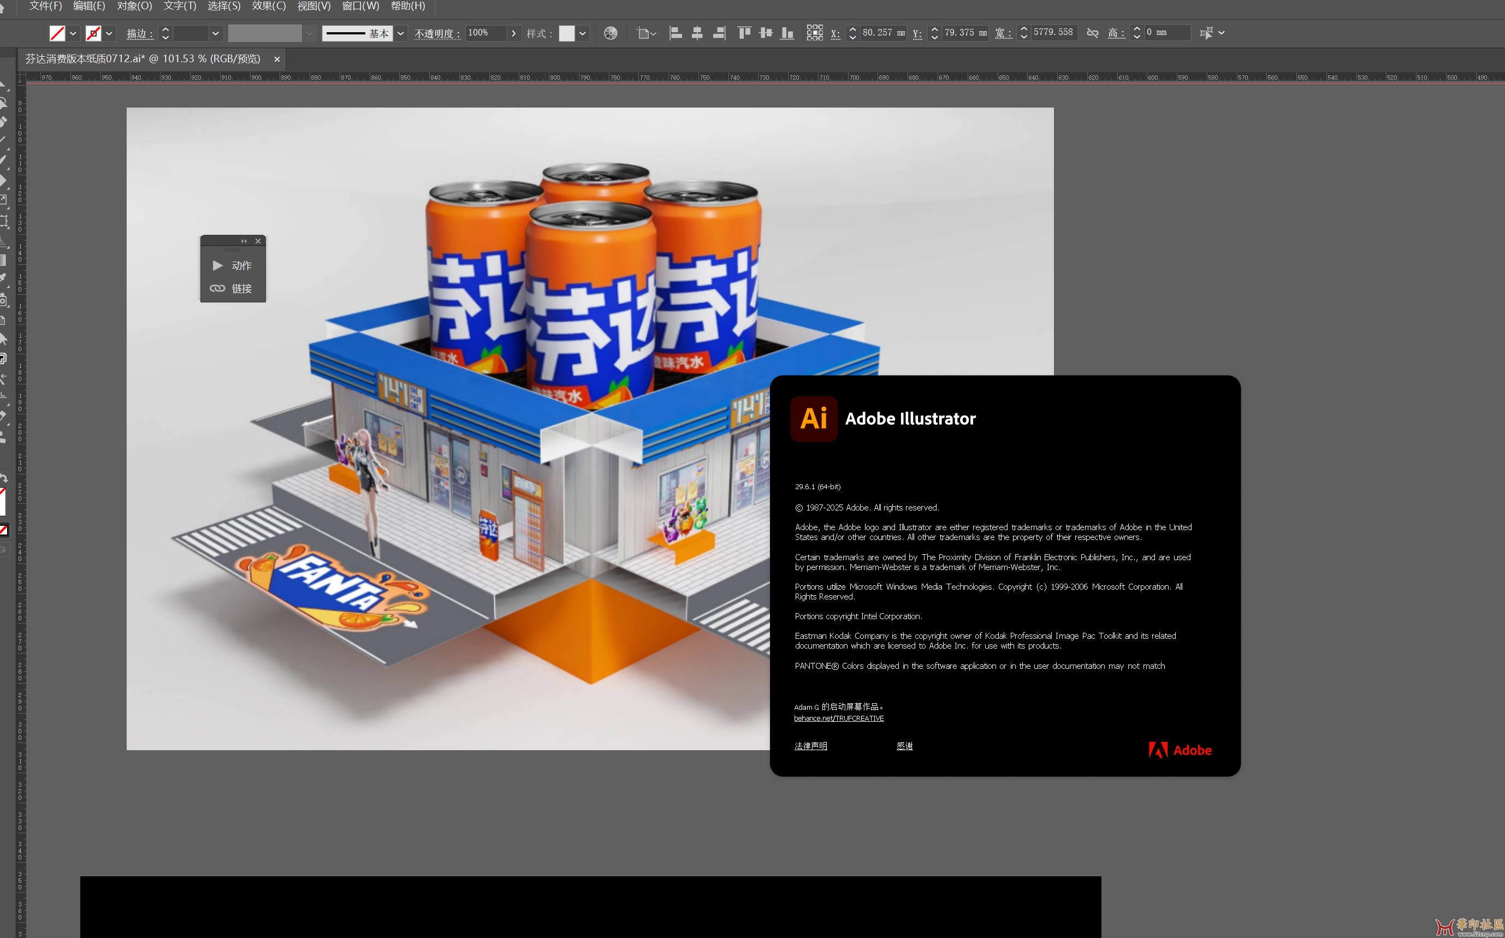Open the 文字(T) menu
The width and height of the screenshot is (1505, 938).
click(179, 6)
